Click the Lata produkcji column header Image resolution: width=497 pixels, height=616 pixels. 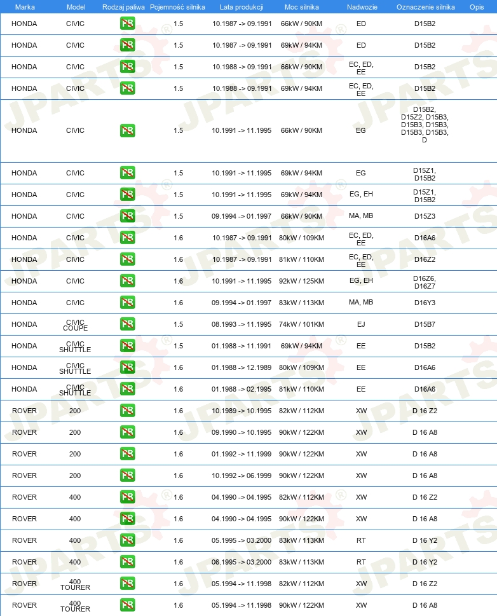[242, 7]
